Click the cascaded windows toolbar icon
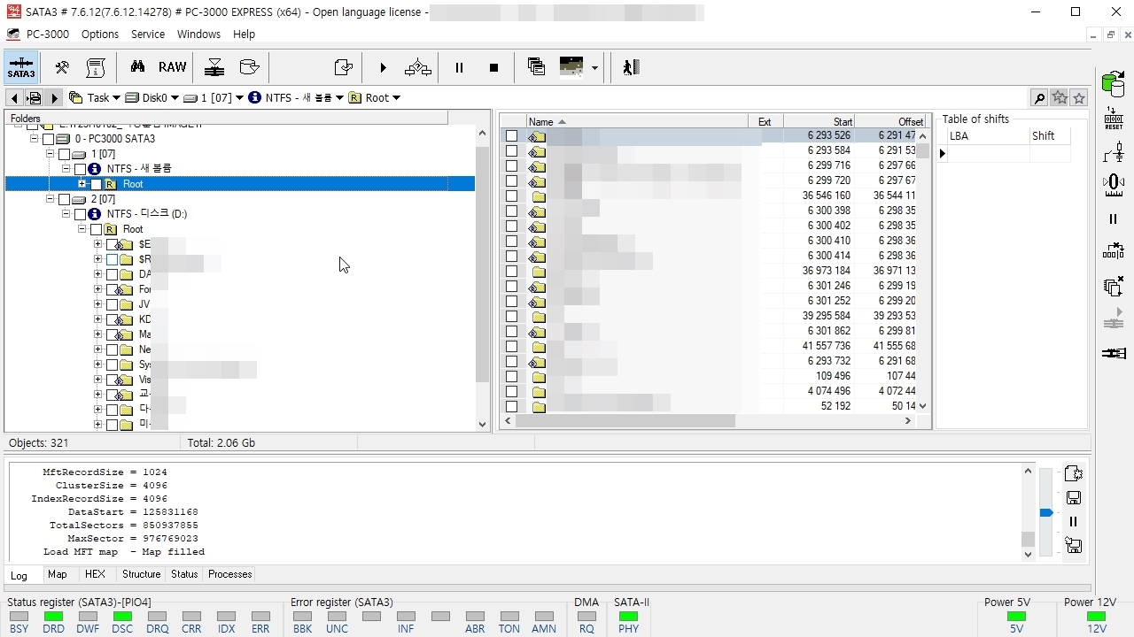 (536, 67)
